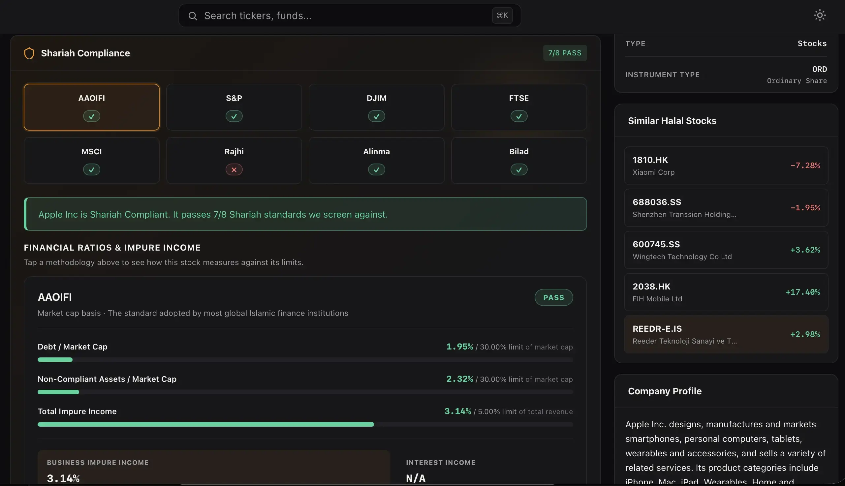
Task: Choose the MSCI methodology card
Action: pyautogui.click(x=91, y=161)
